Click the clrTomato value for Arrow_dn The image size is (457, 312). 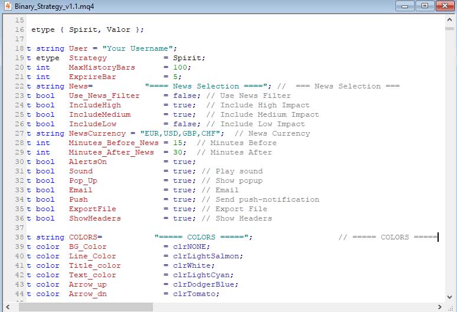tap(196, 294)
